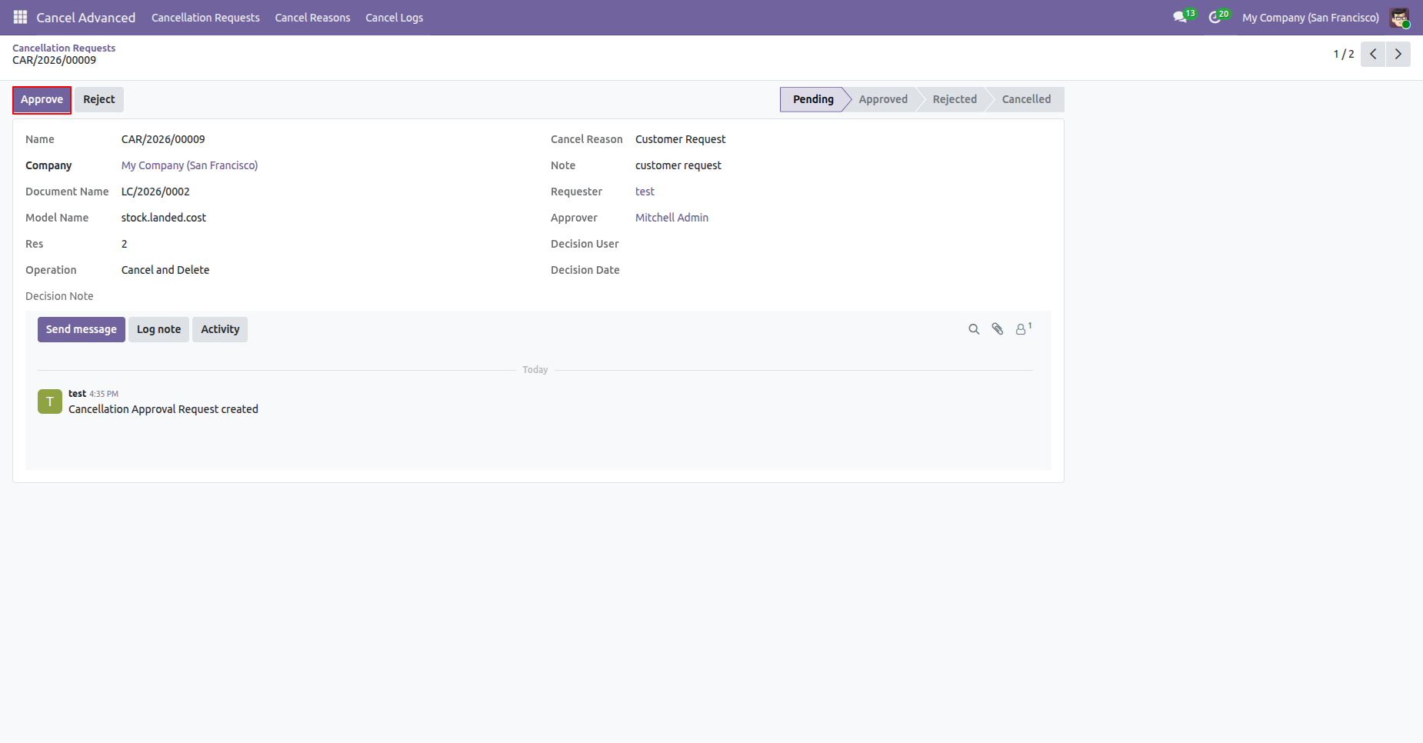Click Log note button
The image size is (1423, 743).
(158, 329)
